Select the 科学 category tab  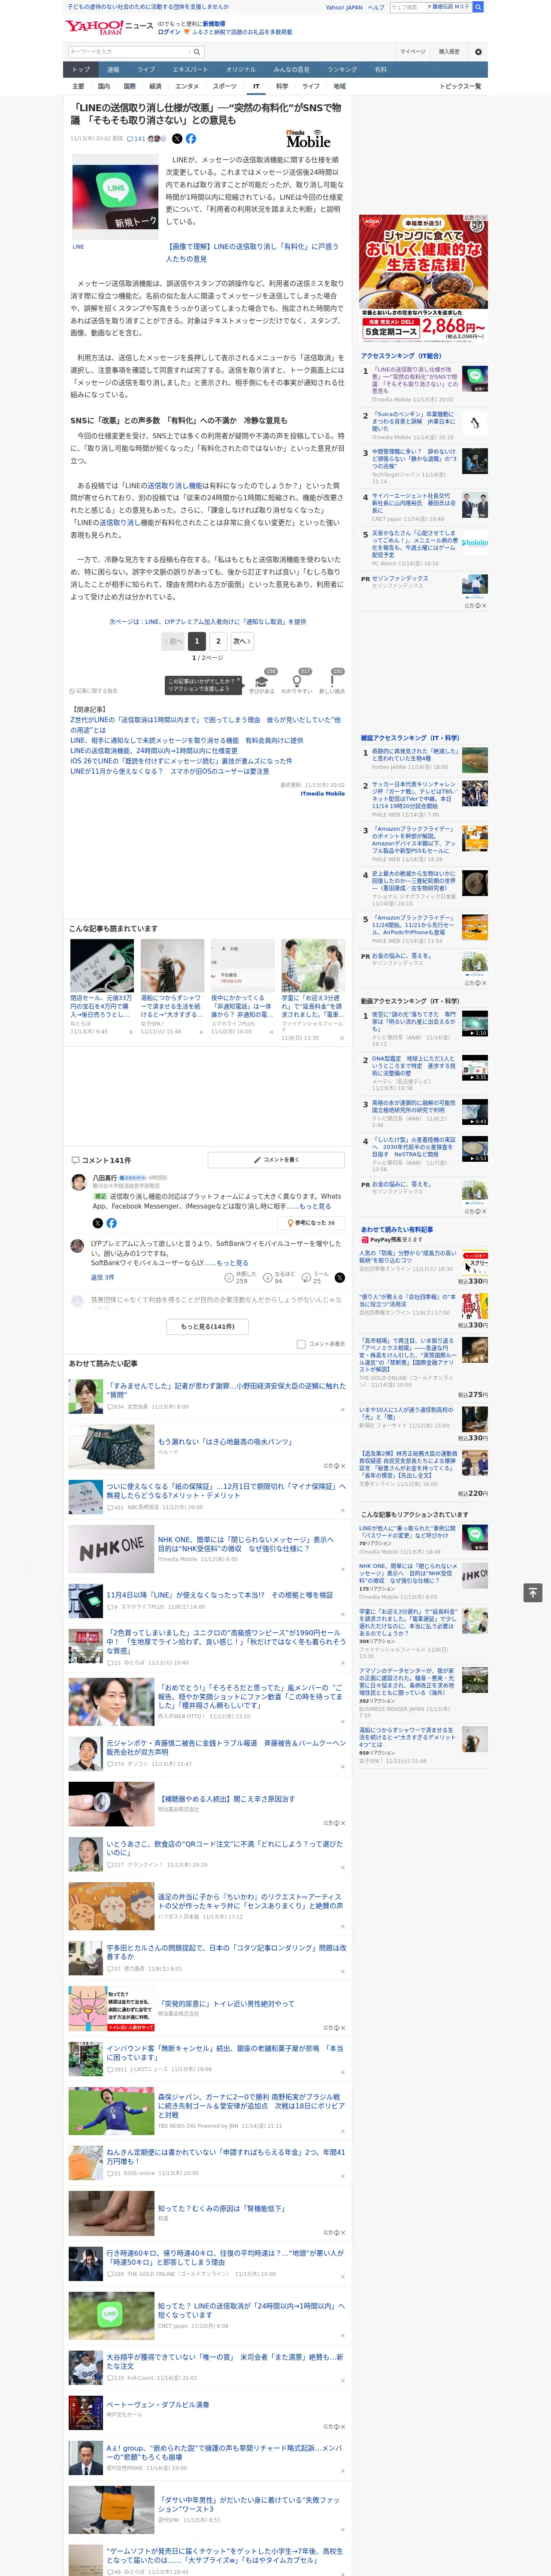[282, 86]
